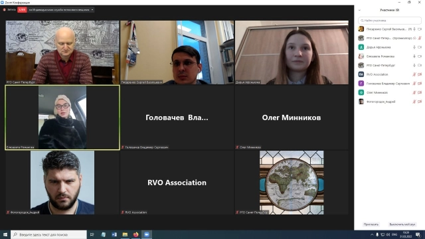Open the live stream dropdown arrow
425x239 pixels.
[x=92, y=9]
